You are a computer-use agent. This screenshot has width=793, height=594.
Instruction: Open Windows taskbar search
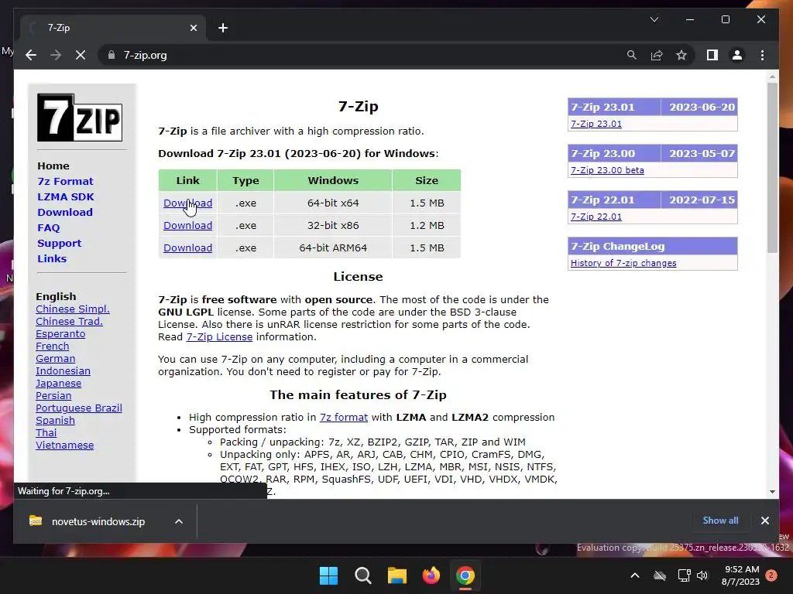362,575
